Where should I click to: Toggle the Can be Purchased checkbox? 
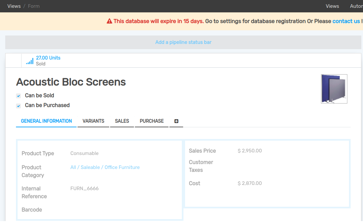point(19,106)
